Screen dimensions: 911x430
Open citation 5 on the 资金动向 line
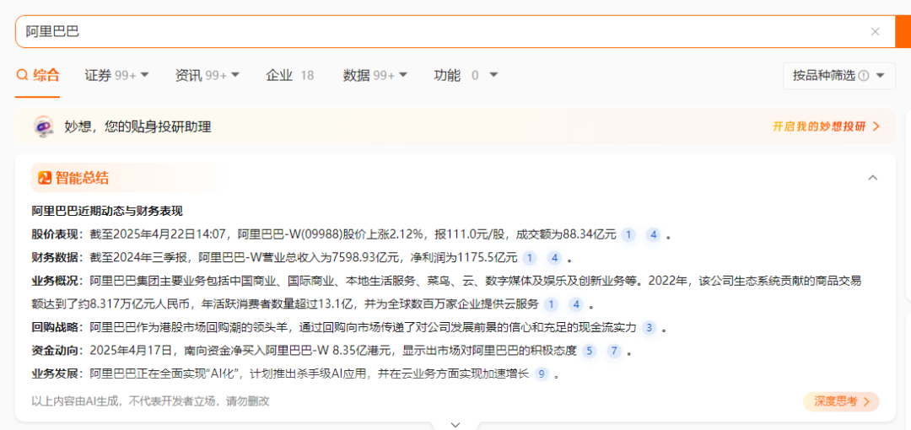pos(589,351)
